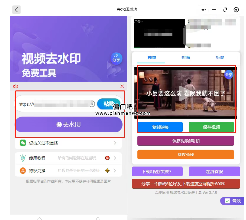Click the gold badge in 特权兑换 row
This screenshot has width=246, height=220.
pyautogui.click(x=107, y=171)
